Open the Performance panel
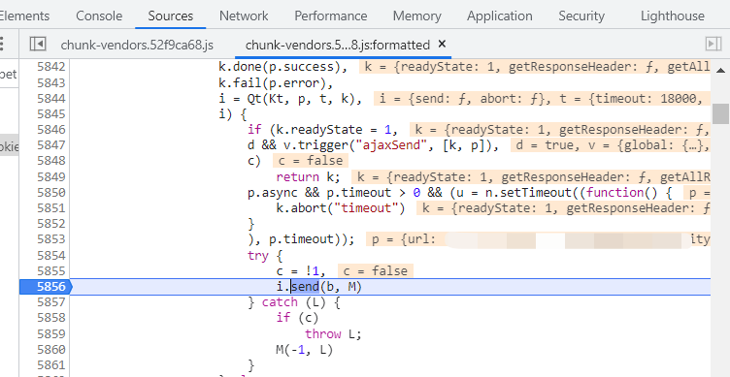 click(331, 16)
